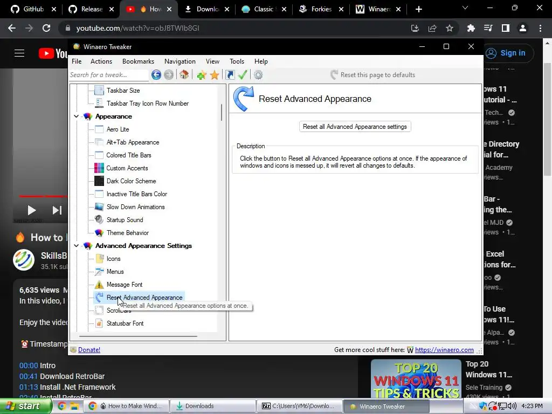Open Message Font tweak

[125, 285]
